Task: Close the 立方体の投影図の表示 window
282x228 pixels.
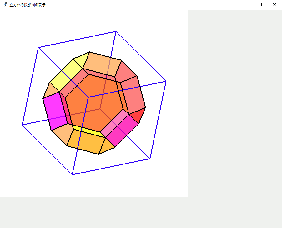Action: click(x=274, y=5)
